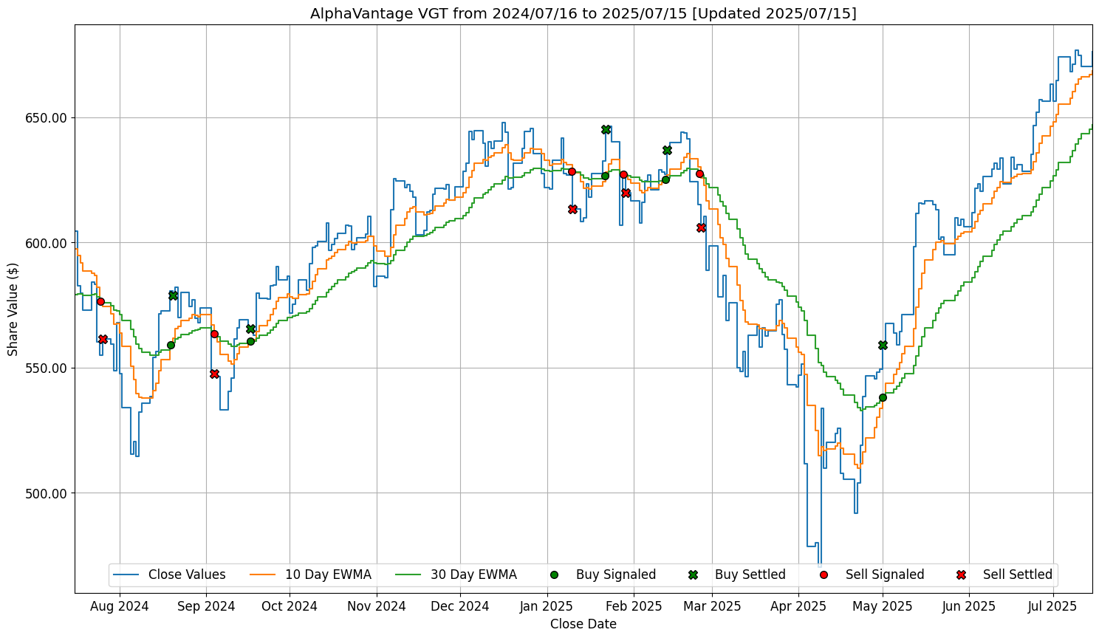Image resolution: width=1099 pixels, height=638 pixels.
Task: Click the 'Jul 2025' x-axis tick label
Action: pyautogui.click(x=1052, y=606)
